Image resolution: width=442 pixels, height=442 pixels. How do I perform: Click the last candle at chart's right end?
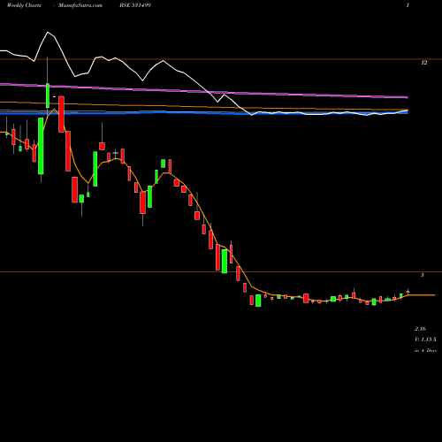click(x=408, y=292)
